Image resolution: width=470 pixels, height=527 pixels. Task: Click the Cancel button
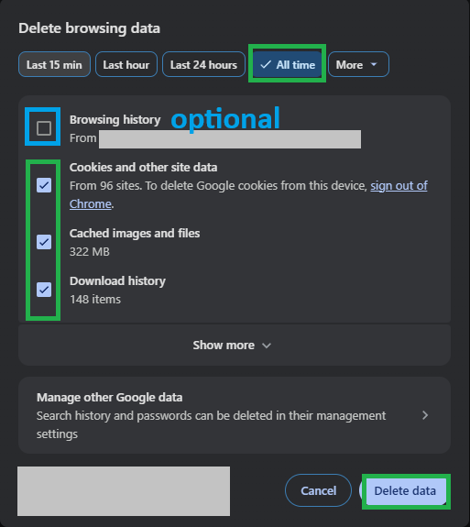pyautogui.click(x=319, y=490)
